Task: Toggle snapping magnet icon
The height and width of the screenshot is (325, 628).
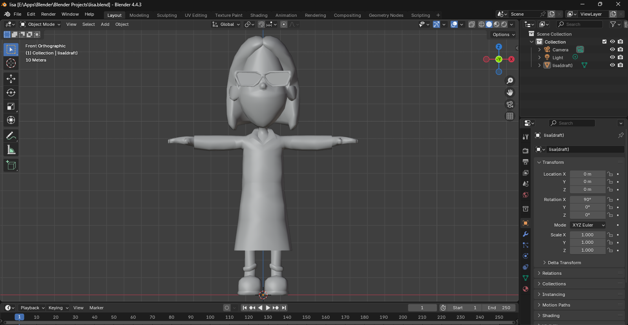Action: (261, 24)
